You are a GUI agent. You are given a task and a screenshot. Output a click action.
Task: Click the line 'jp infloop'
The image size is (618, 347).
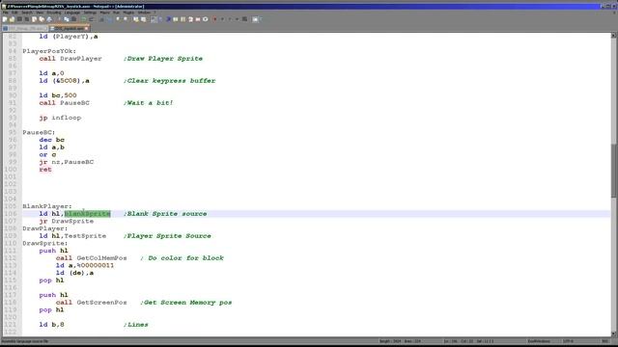click(x=60, y=118)
